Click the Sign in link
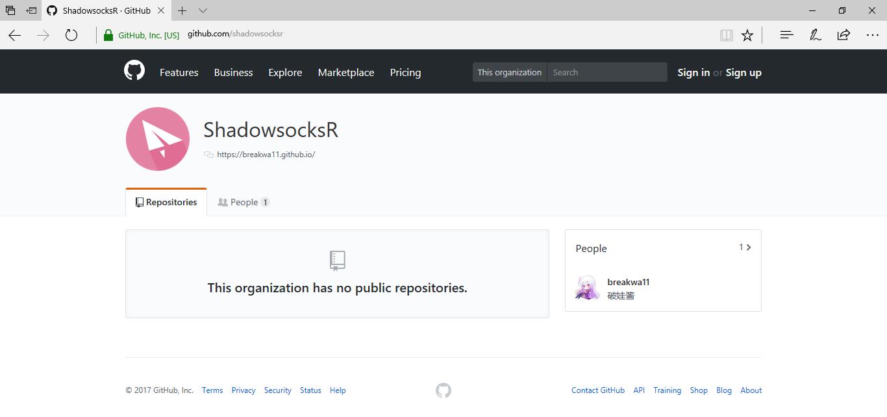The image size is (887, 417). click(x=693, y=72)
